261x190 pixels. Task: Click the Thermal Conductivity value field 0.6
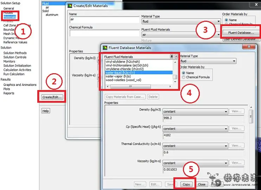(203, 153)
